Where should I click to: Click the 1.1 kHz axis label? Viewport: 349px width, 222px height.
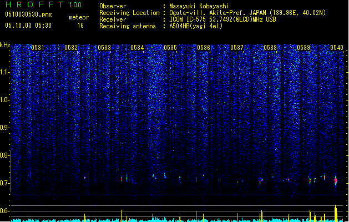pyautogui.click(x=5, y=72)
